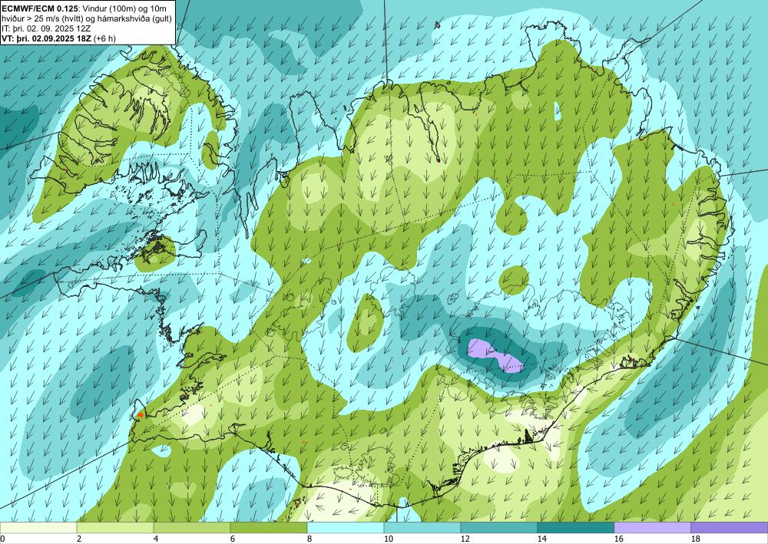This screenshot has height=544, width=768.
Task: Click the 'IT: þri. 02. 09. 2025 12Z' line
Action: point(46,28)
